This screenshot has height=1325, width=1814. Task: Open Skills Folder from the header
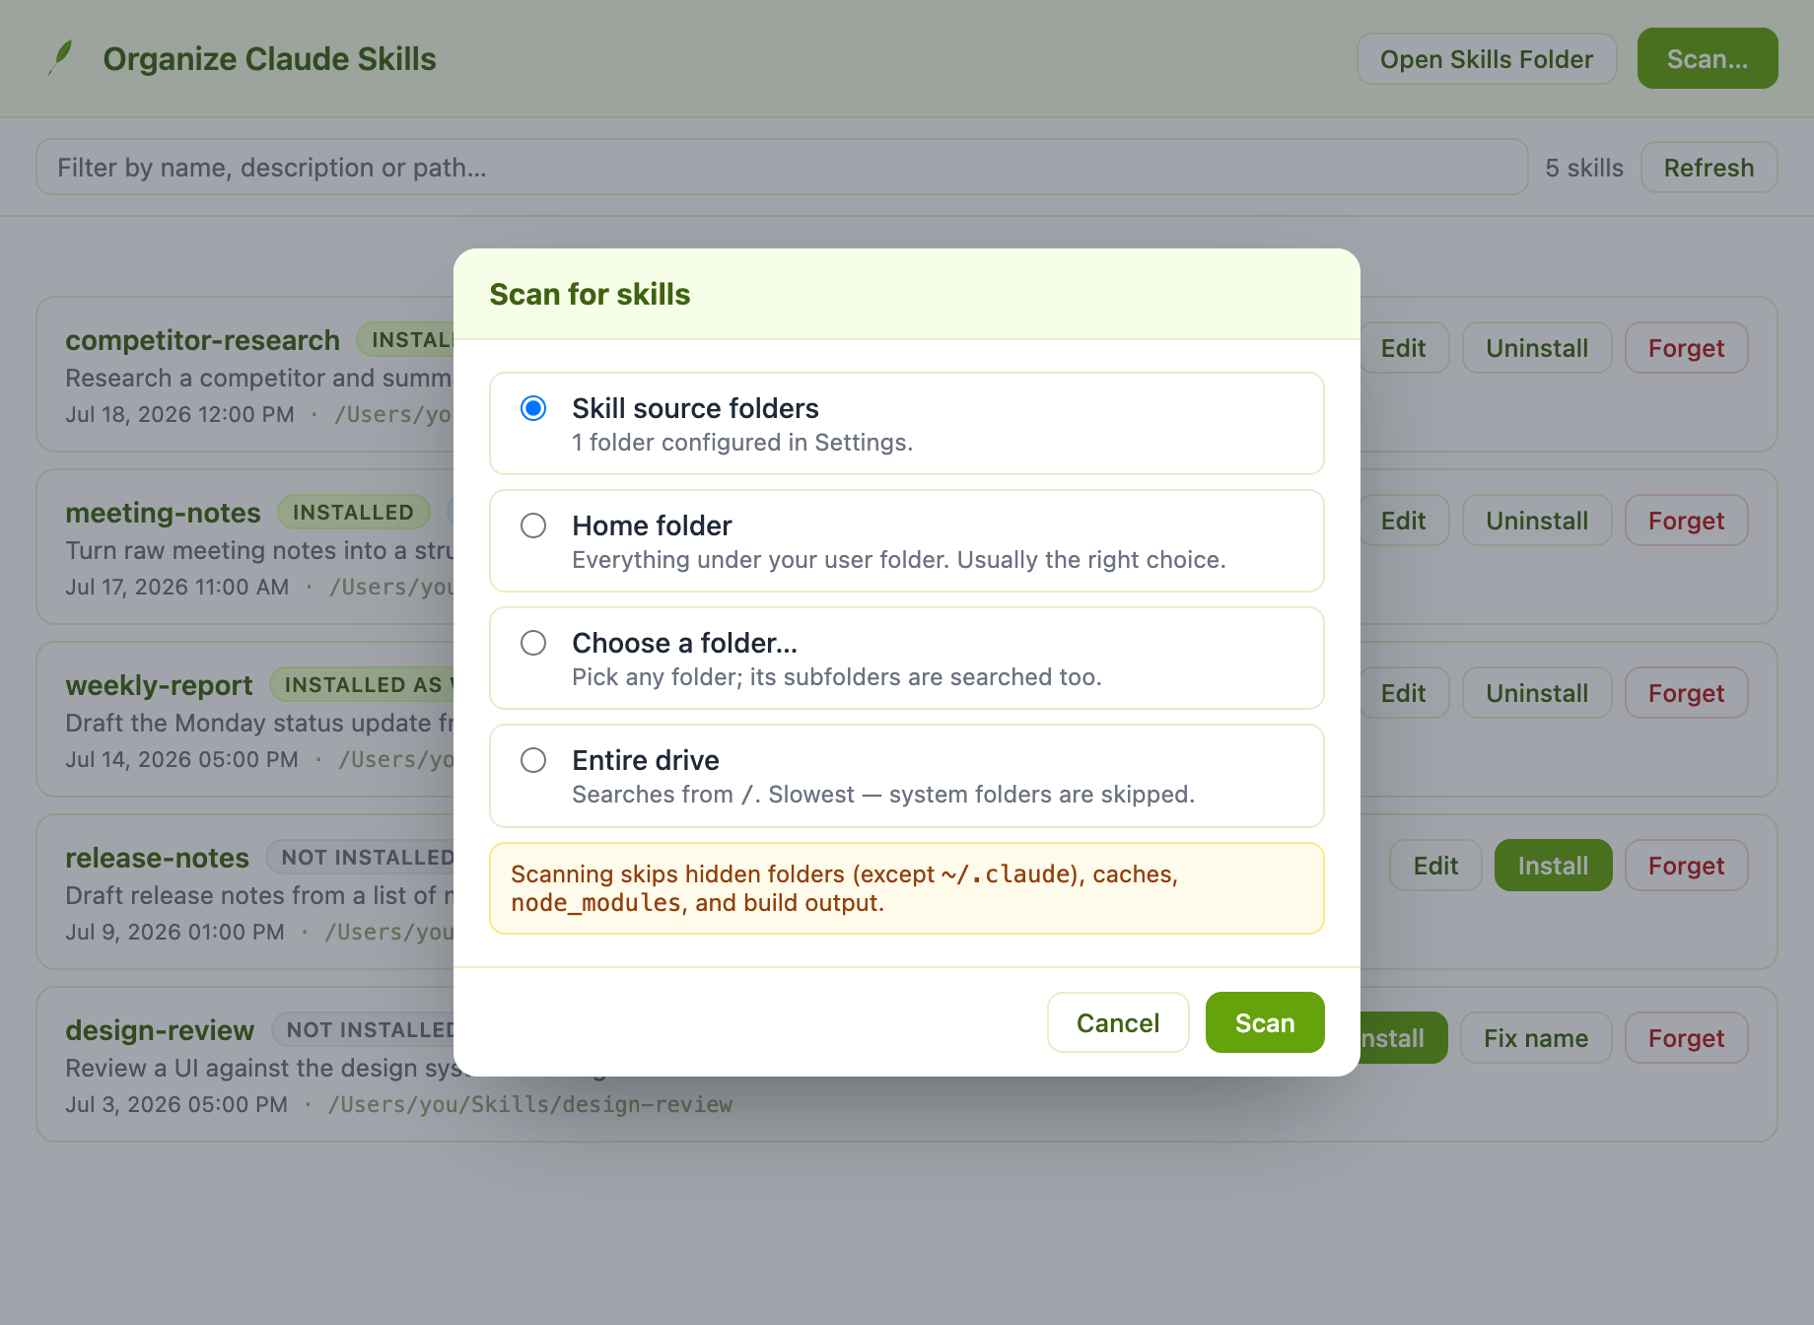point(1487,59)
